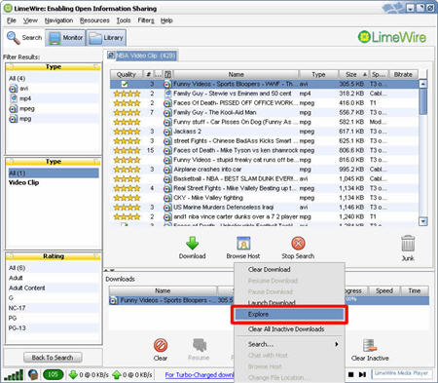Screen dimensions: 438x383
Task: Click the icon column header next to Name
Action: [x=167, y=74]
